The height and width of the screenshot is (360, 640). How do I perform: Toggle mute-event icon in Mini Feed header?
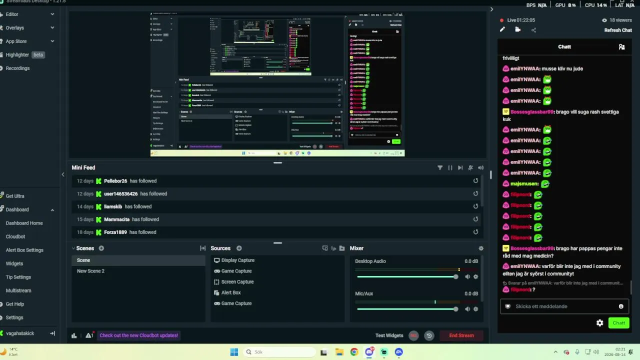pos(470,167)
